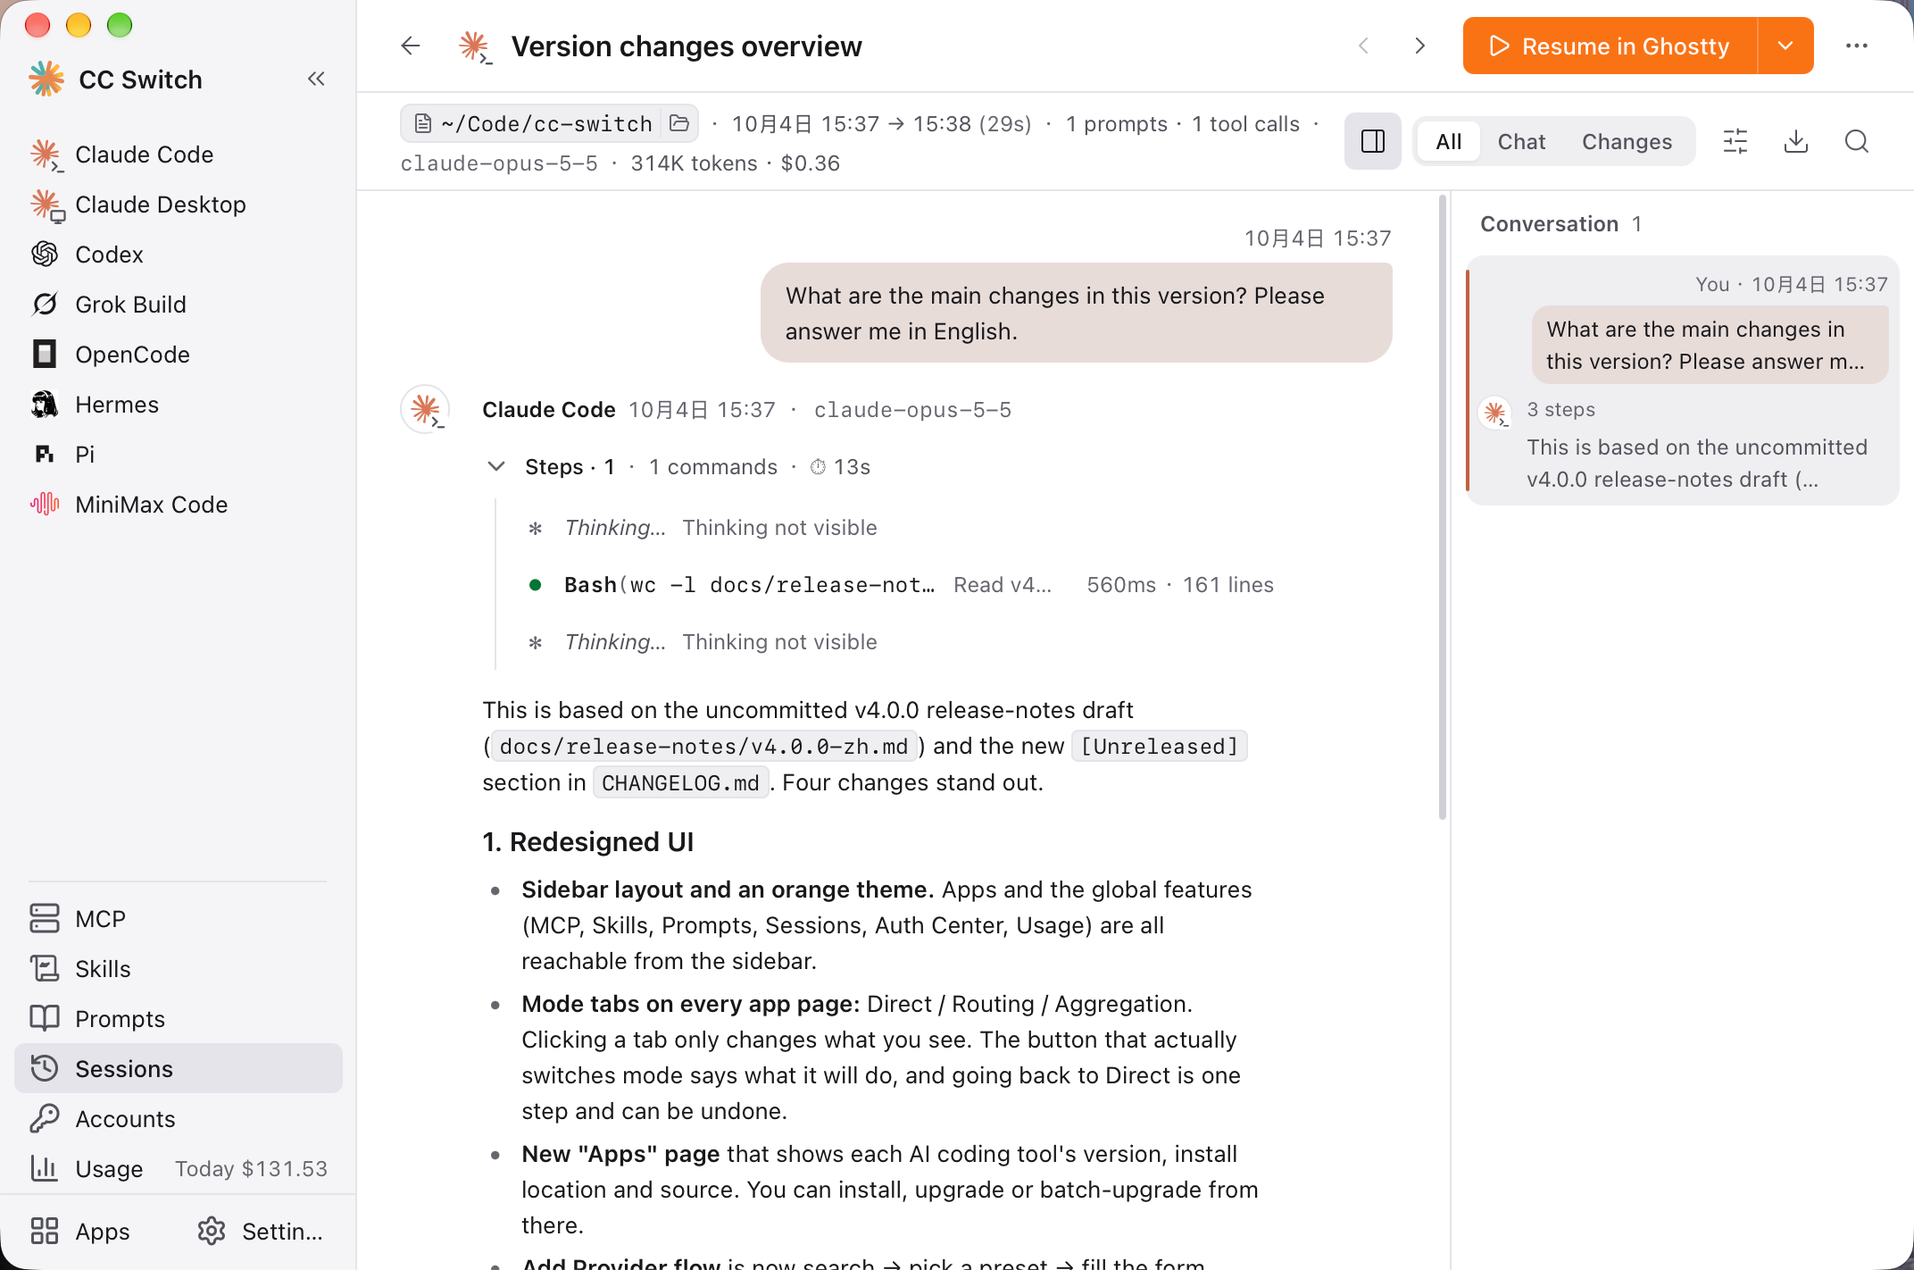
Task: Open the Sessions page
Action: click(x=179, y=1069)
